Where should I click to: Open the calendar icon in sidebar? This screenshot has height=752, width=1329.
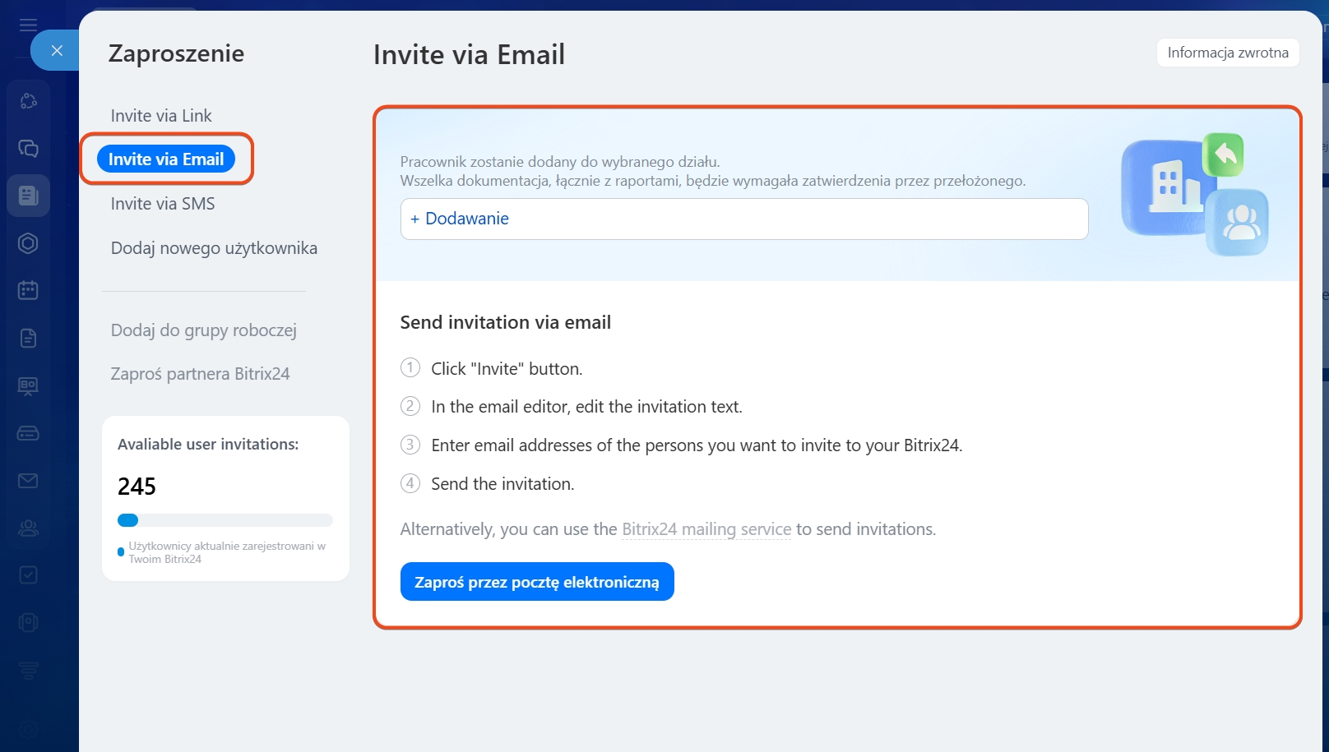[28, 290]
